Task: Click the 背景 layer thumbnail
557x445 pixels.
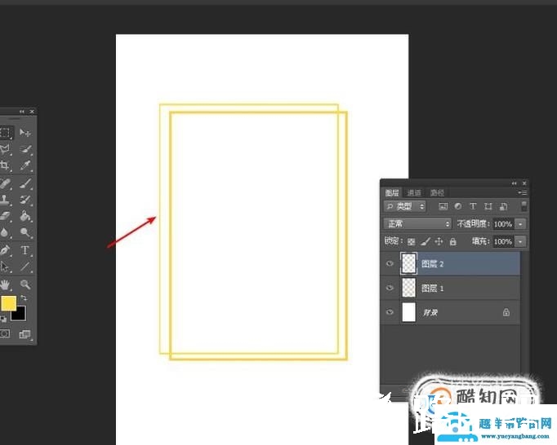Action: click(409, 312)
